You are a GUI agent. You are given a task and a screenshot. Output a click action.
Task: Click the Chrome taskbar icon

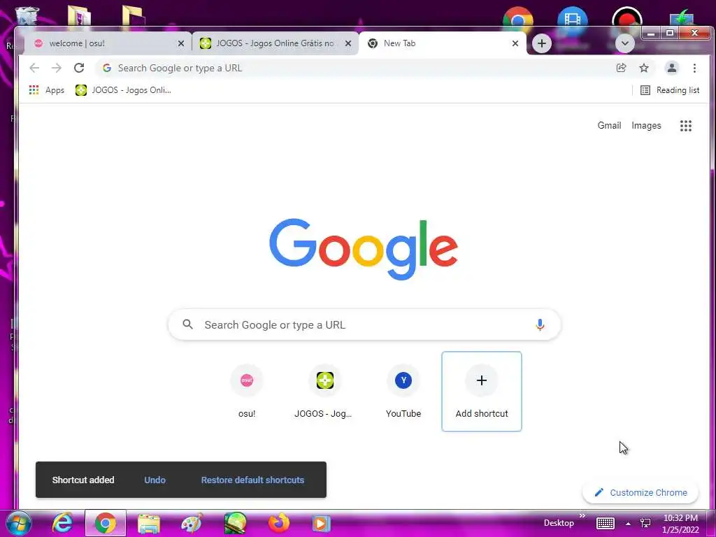pos(105,523)
